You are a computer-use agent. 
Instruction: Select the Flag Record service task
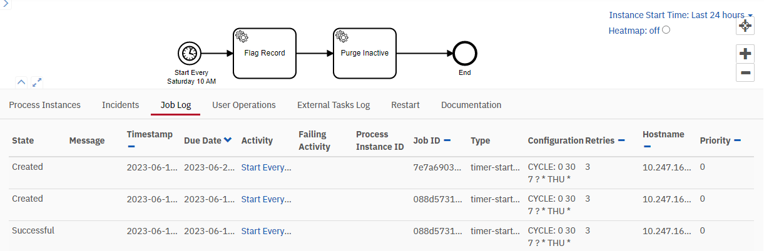pos(264,53)
